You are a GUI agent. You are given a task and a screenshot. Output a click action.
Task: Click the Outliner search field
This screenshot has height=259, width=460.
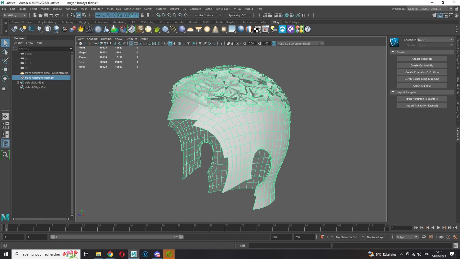(43, 49)
